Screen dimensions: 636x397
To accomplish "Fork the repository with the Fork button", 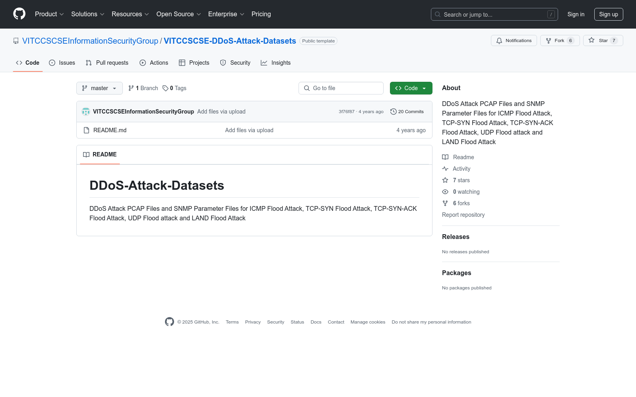I will pyautogui.click(x=560, y=40).
